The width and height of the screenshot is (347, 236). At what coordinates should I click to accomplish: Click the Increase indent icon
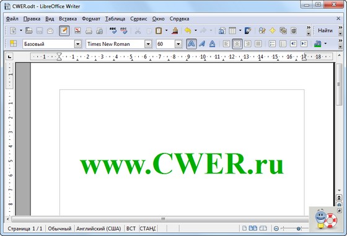coord(304,43)
